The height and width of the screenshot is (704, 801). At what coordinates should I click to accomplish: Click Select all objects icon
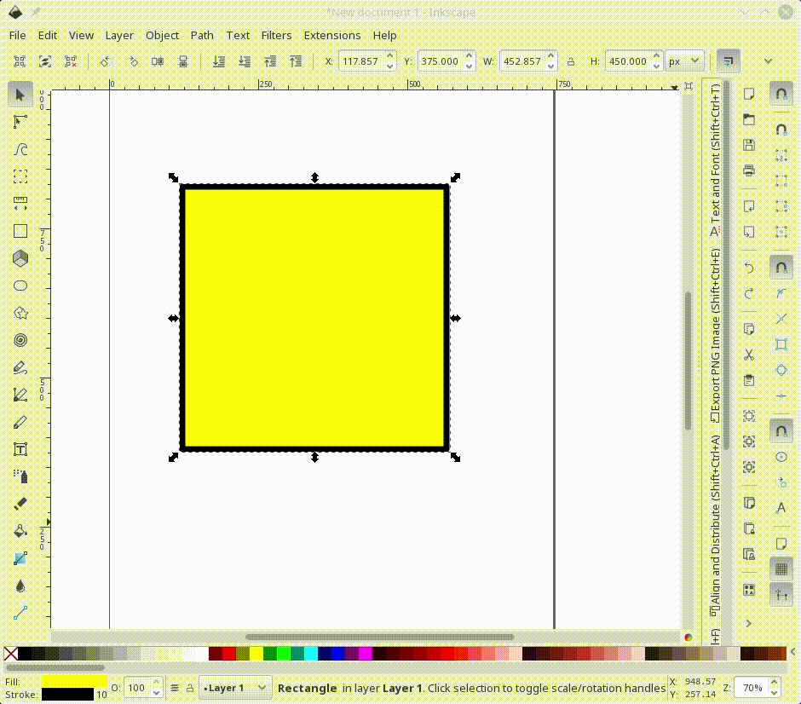click(x=20, y=61)
